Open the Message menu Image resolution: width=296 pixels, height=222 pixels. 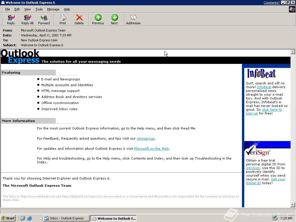point(53,9)
